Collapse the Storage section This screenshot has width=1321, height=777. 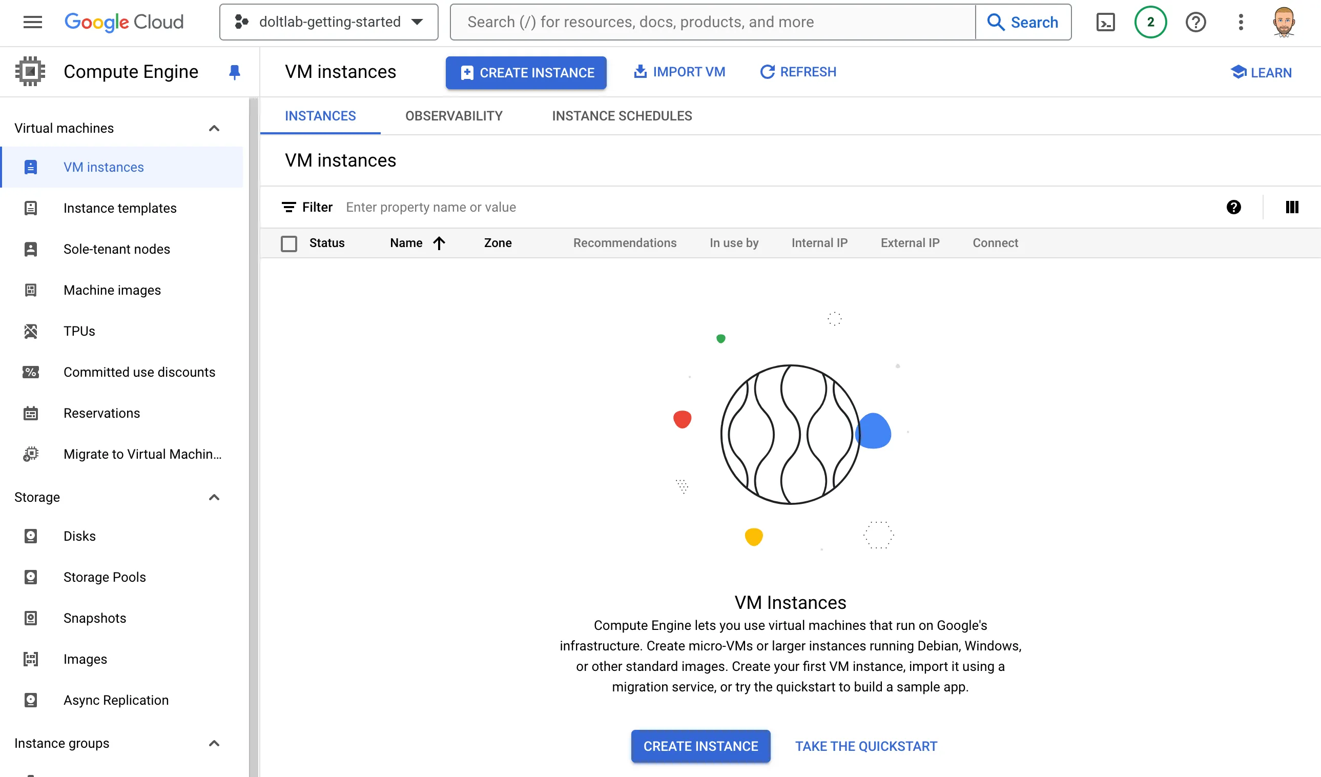214,497
